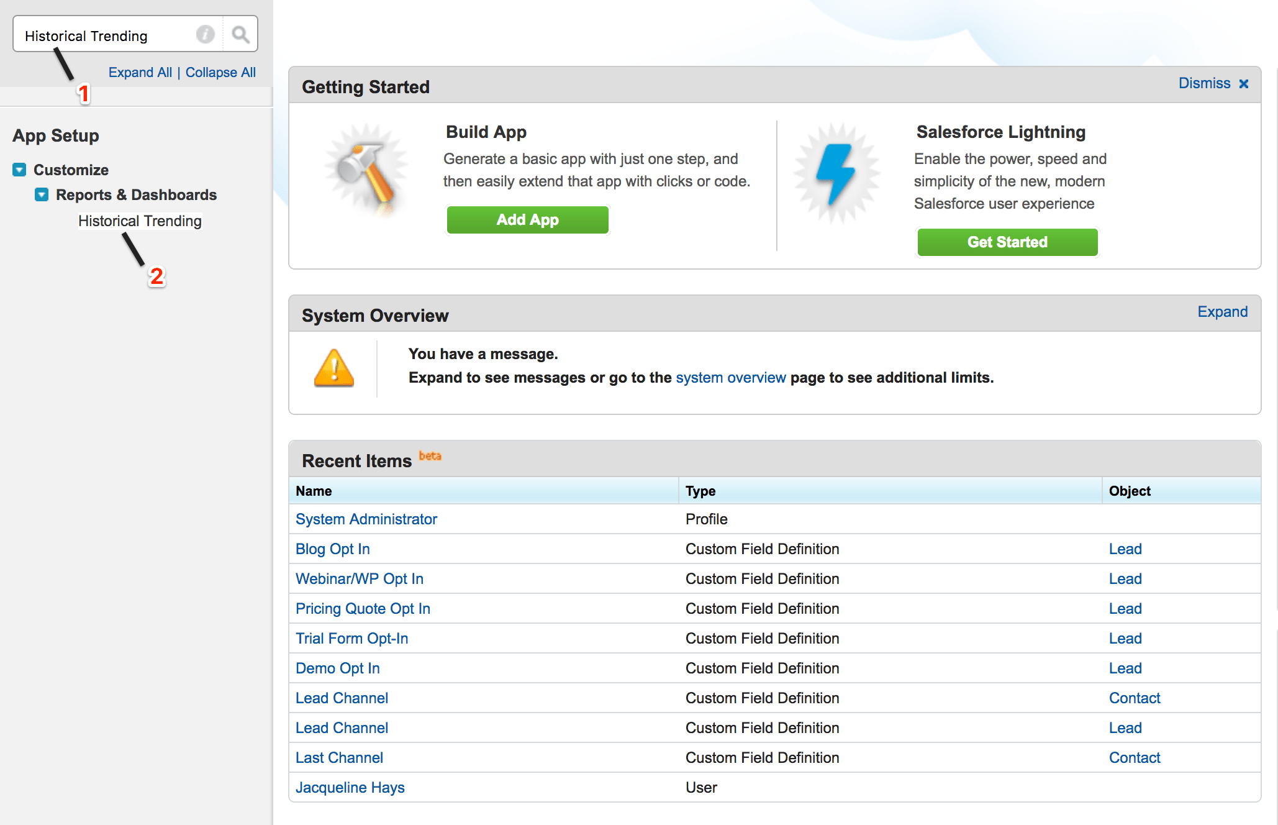Click the Getting Started panel title
The width and height of the screenshot is (1278, 825).
coord(366,86)
